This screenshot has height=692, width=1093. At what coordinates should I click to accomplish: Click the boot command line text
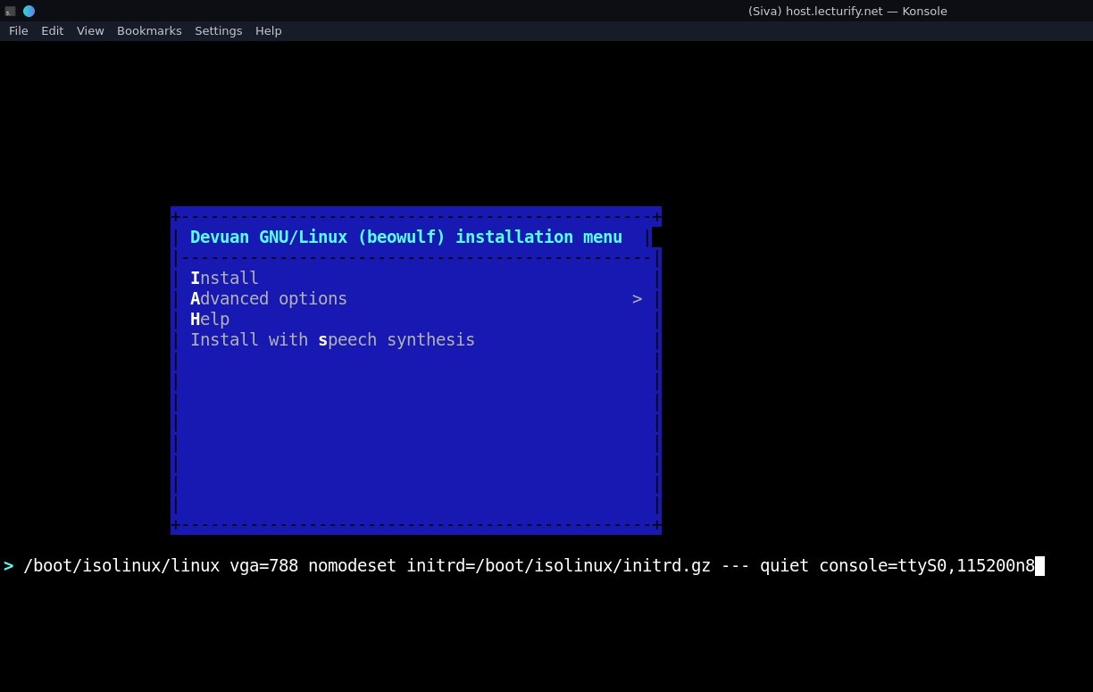[529, 566]
